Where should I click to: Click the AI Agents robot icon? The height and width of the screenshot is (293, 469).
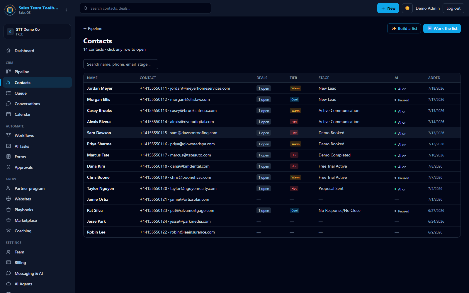(9, 284)
